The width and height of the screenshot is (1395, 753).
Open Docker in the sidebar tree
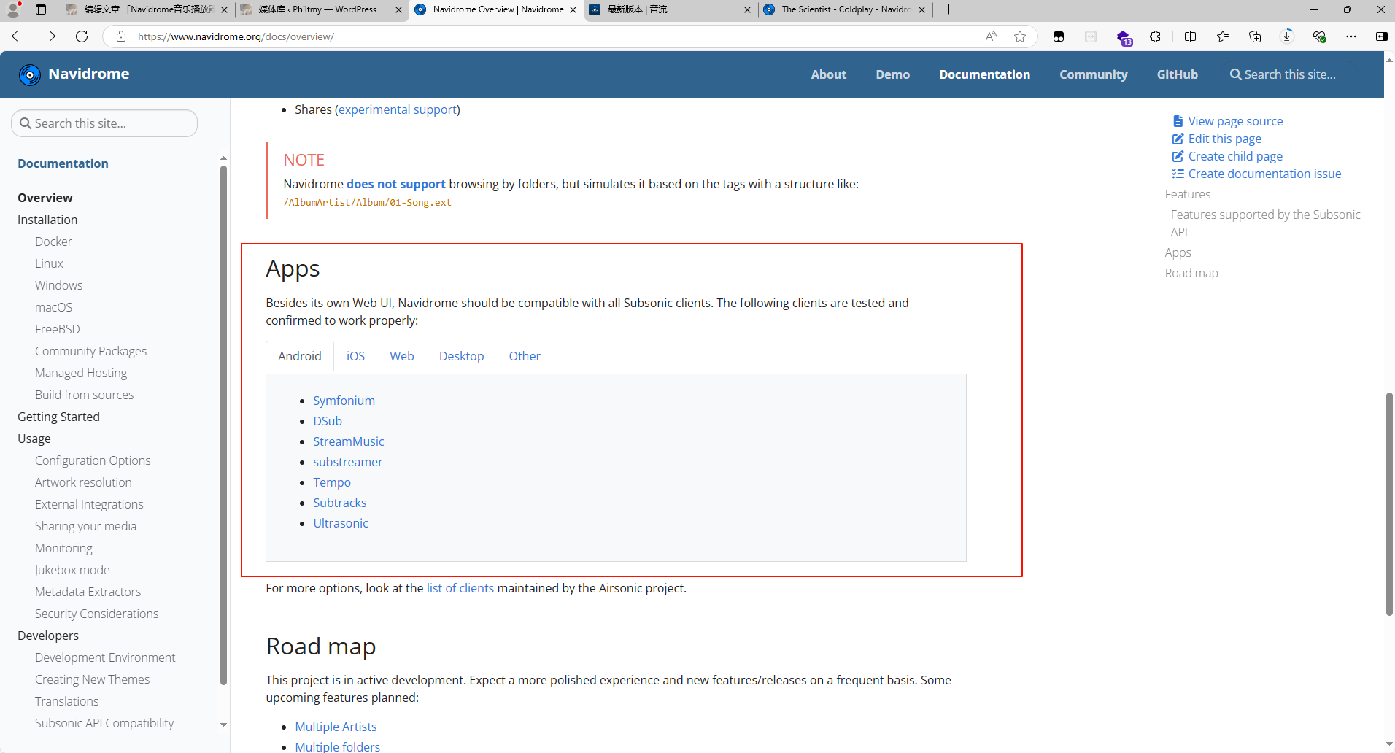(53, 242)
